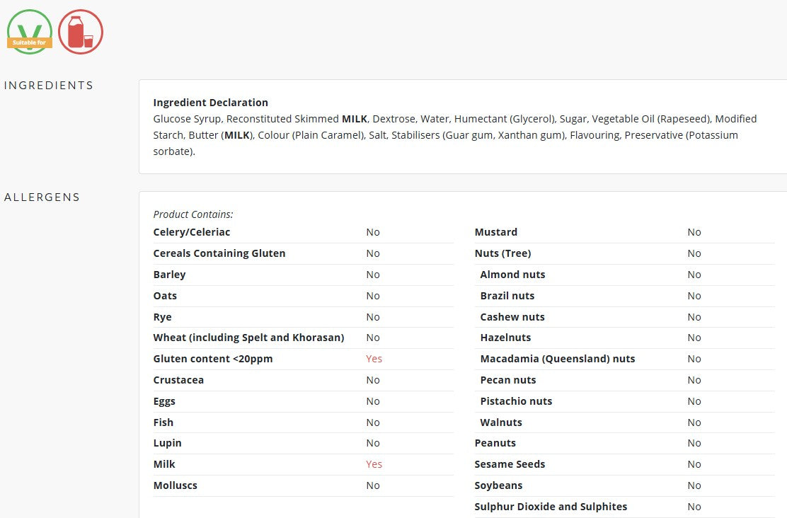Click the Peanuts allergen label

click(x=495, y=443)
